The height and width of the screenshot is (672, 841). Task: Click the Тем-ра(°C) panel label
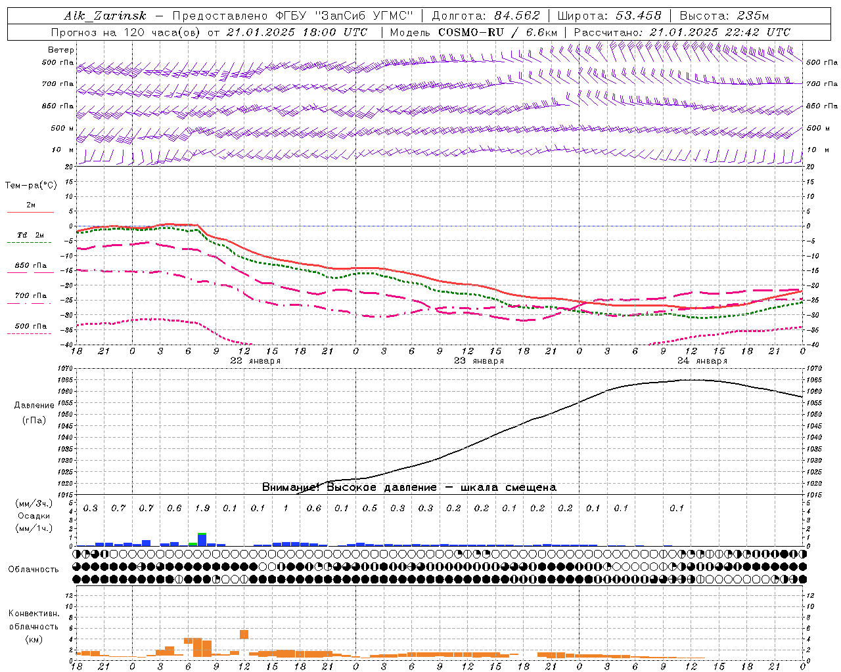click(x=31, y=186)
